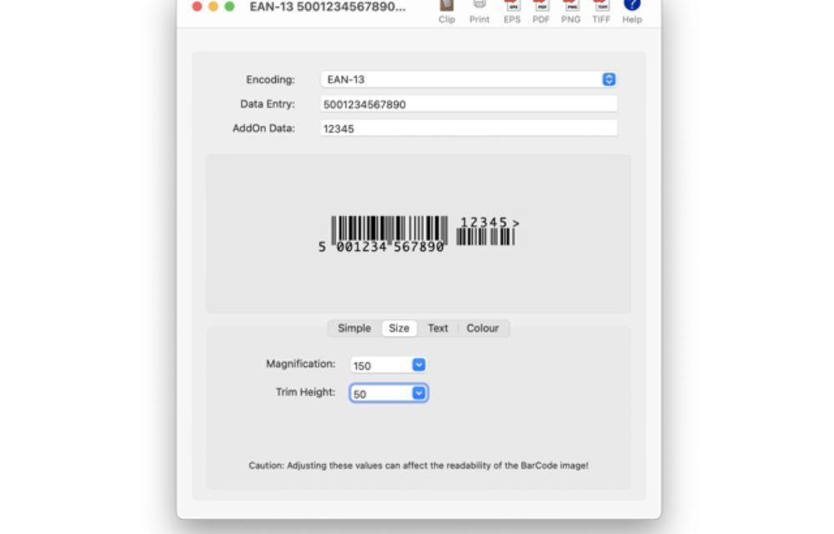Export barcode as PDF file

coord(541,8)
